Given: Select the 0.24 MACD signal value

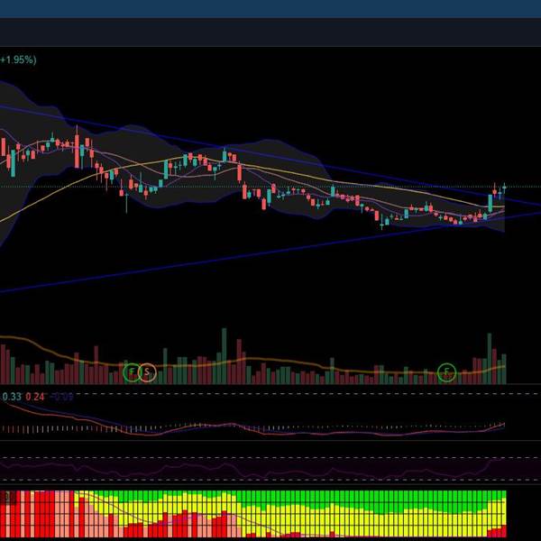Looking at the screenshot, I should tap(35, 397).
